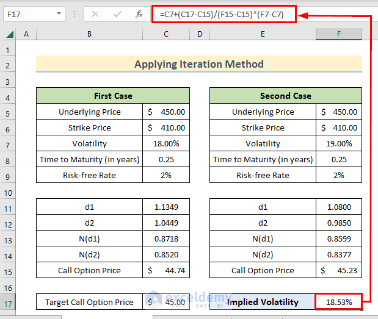
Task: Click the Name Box showing F17
Action: 27,13
